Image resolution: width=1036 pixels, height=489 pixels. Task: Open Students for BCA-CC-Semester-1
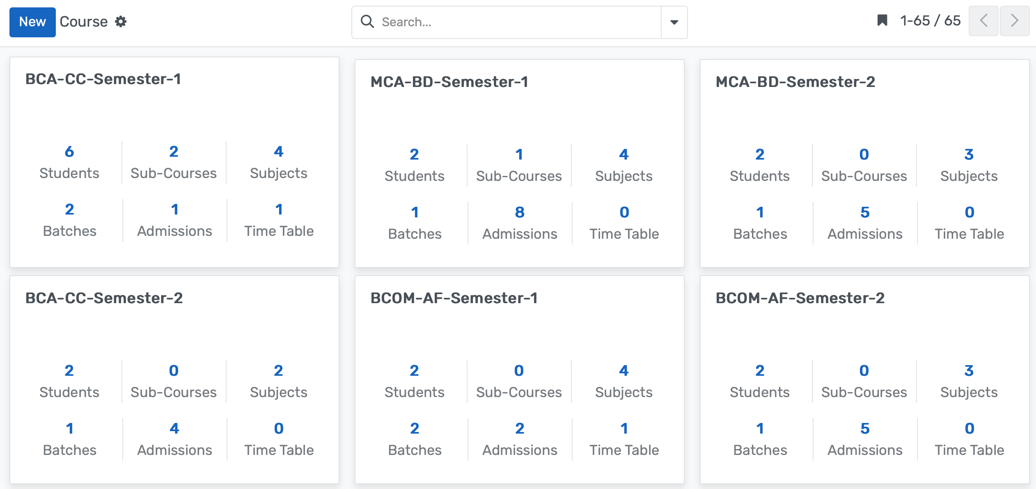(69, 162)
